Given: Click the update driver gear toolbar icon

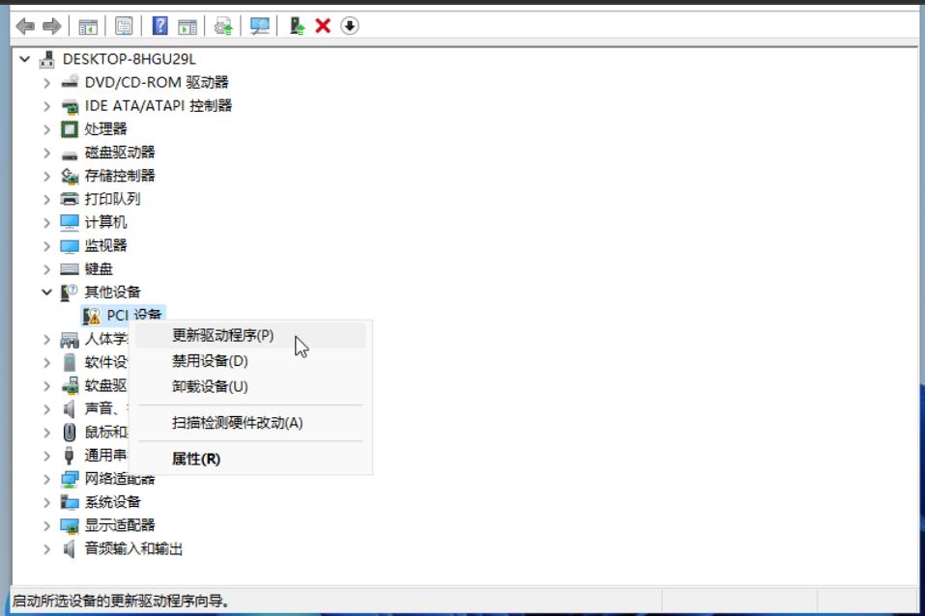Looking at the screenshot, I should click(x=223, y=26).
